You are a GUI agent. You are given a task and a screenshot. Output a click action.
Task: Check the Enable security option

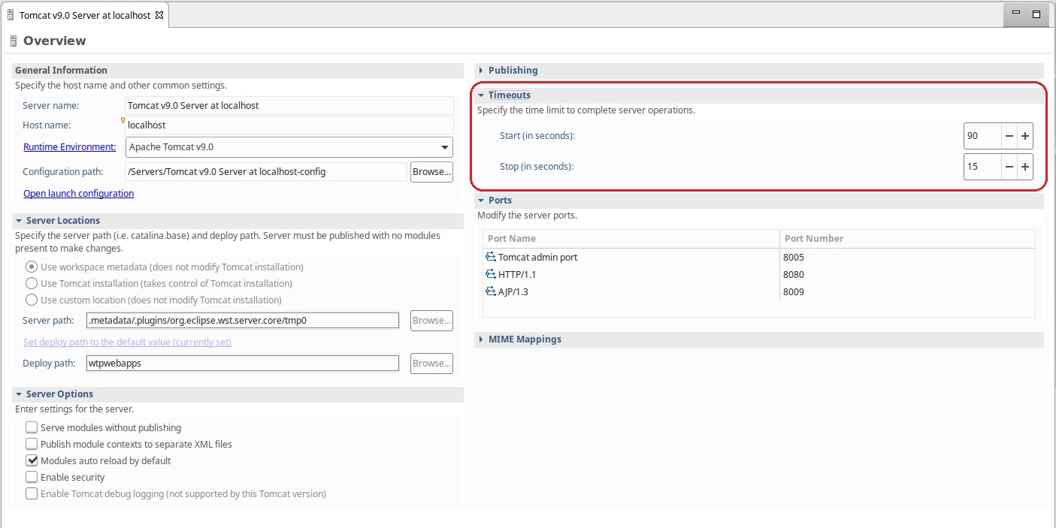pos(32,477)
